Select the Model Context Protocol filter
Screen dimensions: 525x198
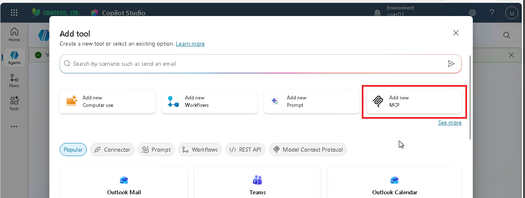[x=308, y=150]
